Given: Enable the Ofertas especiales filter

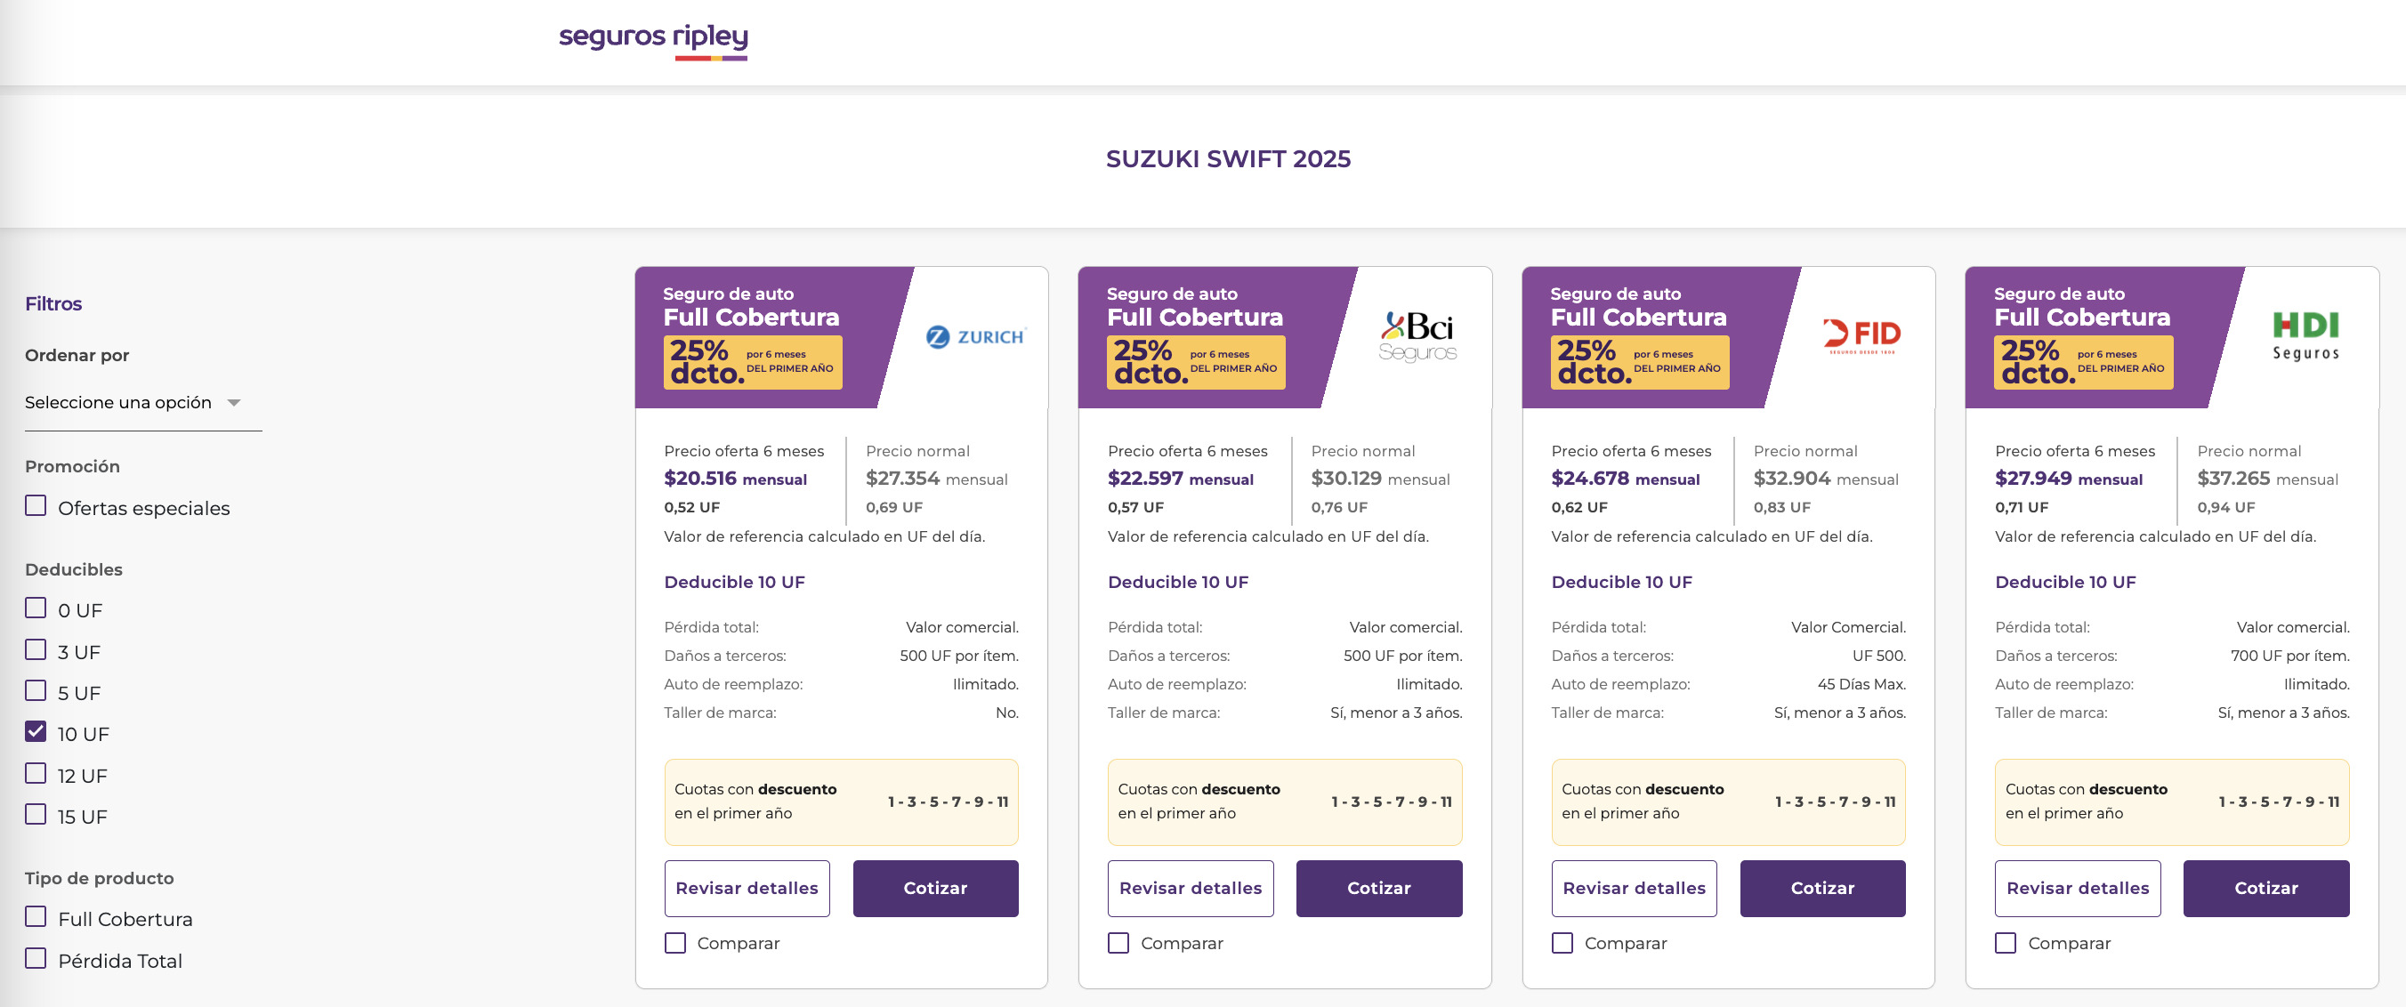Looking at the screenshot, I should [x=36, y=506].
